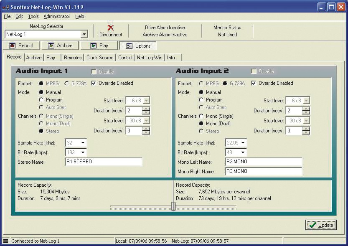Viewport: 348px width, 246px height.
Task: Choose Program mode for Audio Input 1
Action: coord(41,100)
